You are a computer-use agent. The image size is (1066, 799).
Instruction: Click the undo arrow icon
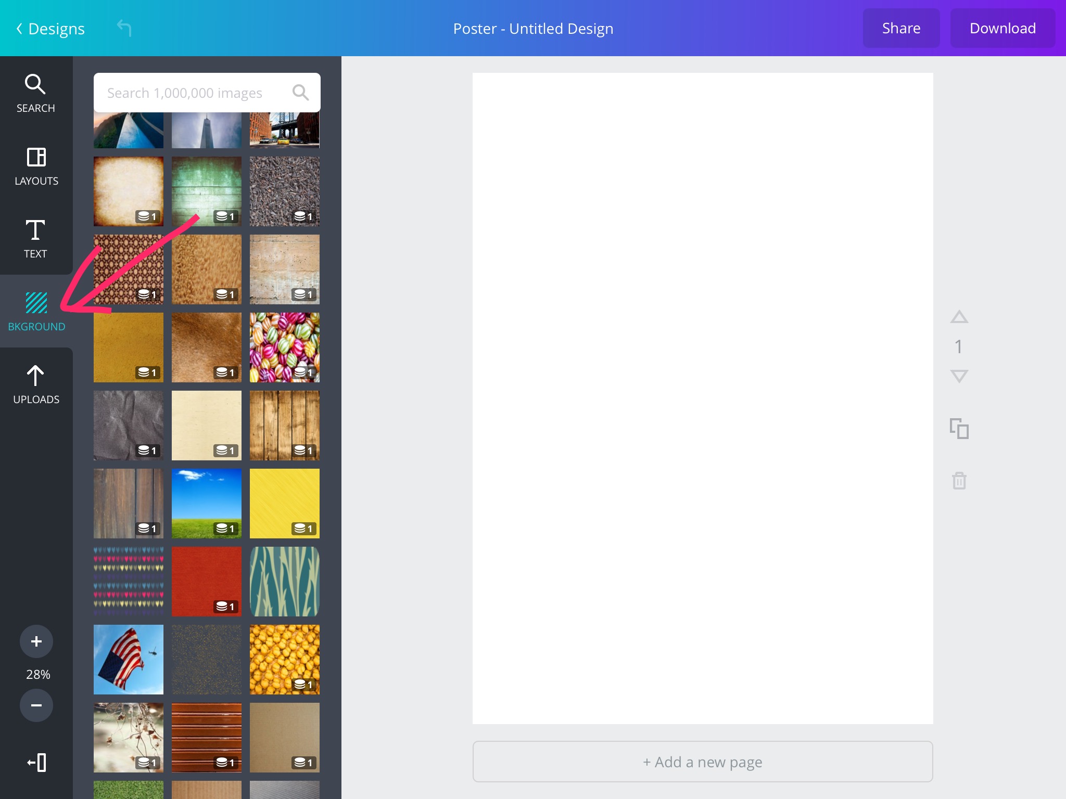coord(124,28)
